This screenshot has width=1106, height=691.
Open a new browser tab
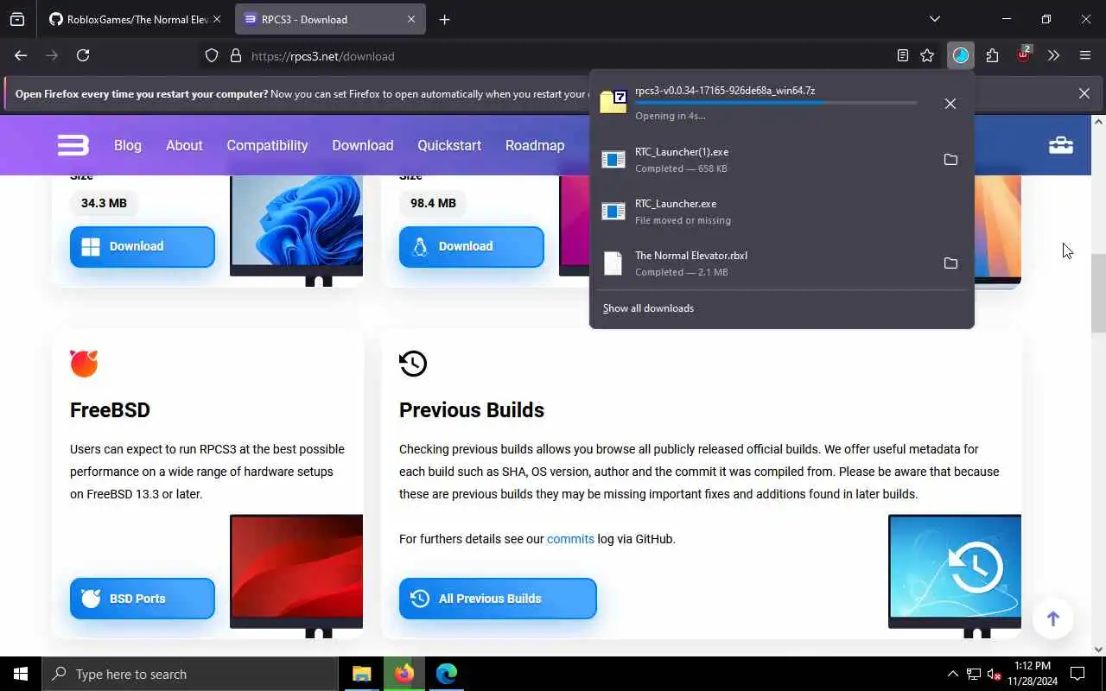(x=445, y=19)
